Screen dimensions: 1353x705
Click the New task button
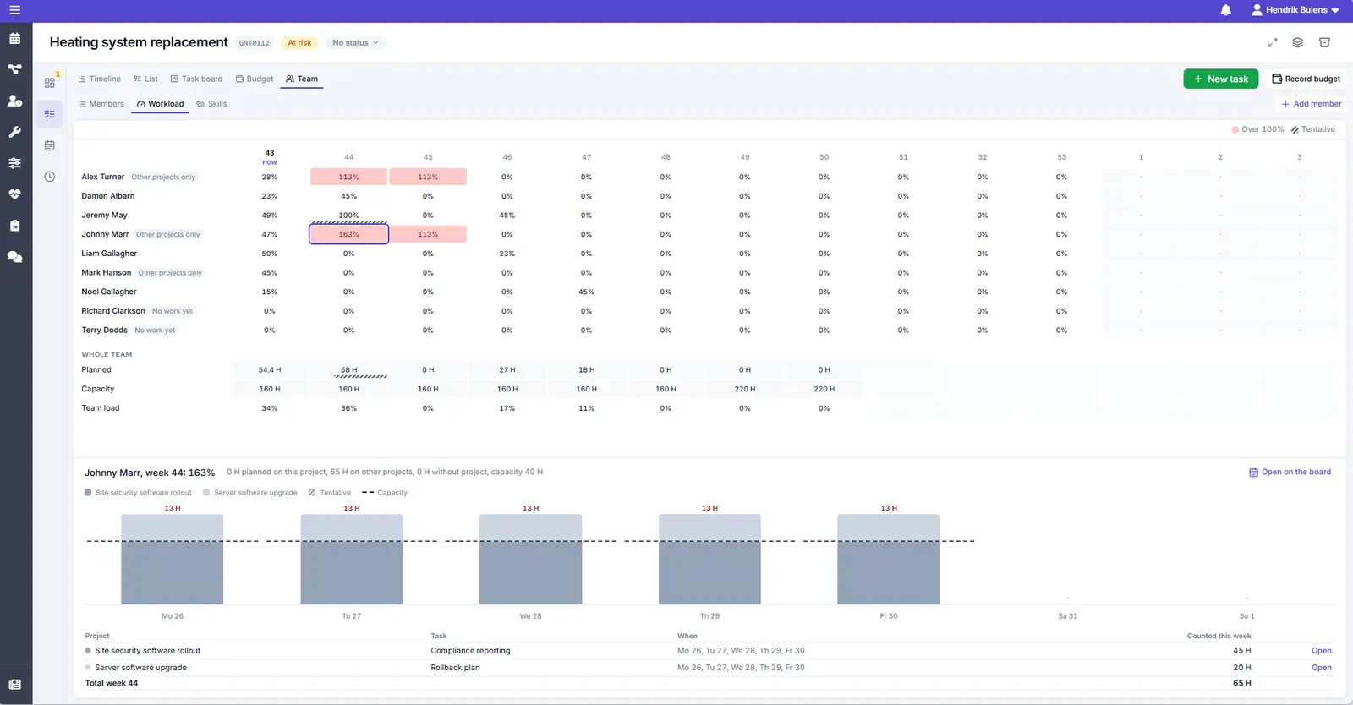[1221, 79]
